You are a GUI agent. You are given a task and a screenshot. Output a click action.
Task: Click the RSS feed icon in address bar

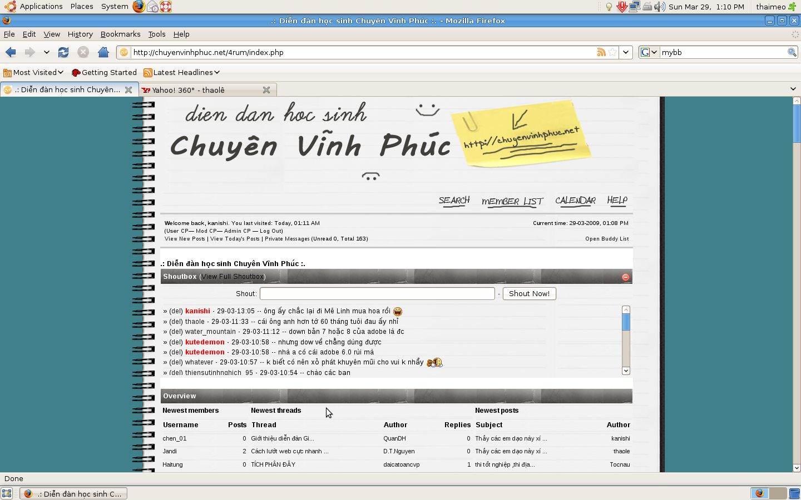601,52
